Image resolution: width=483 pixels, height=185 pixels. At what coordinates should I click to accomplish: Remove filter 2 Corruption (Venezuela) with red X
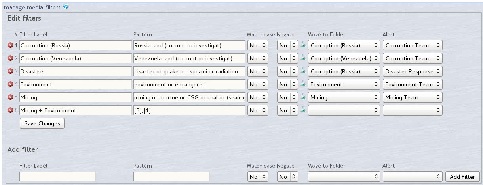[x=10, y=58]
